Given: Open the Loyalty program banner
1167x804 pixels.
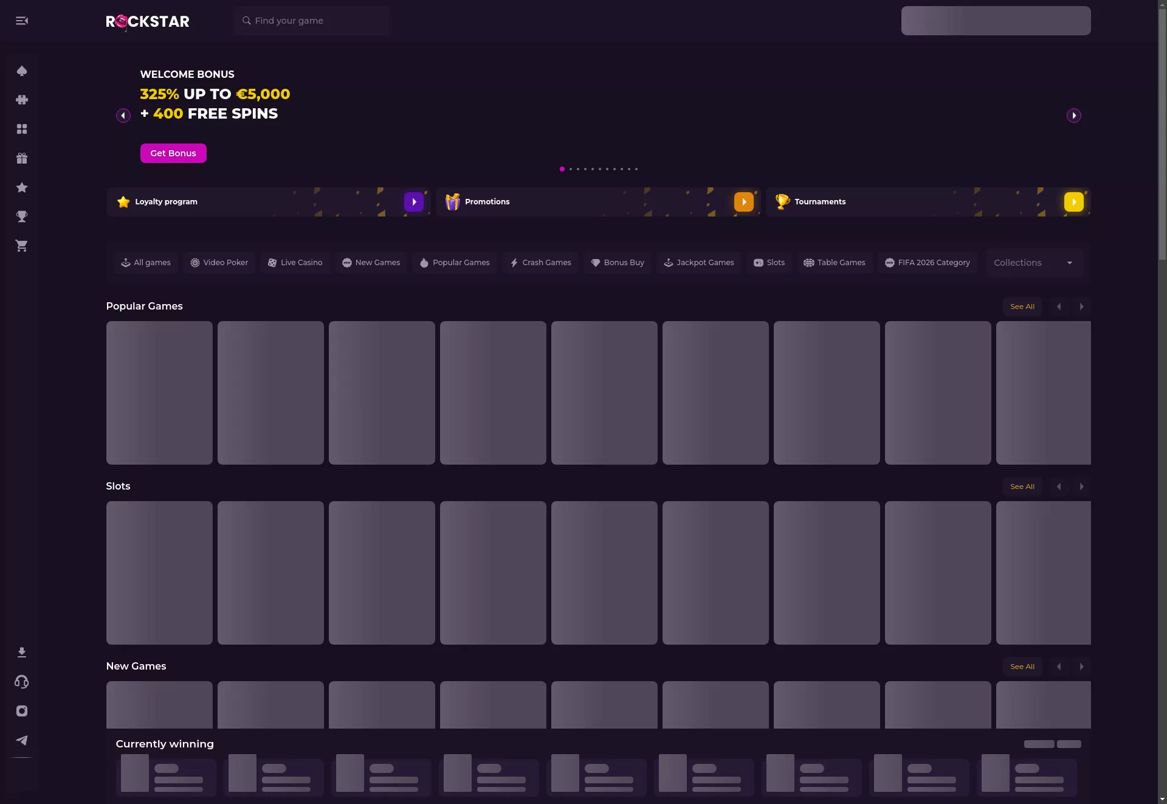Looking at the screenshot, I should [269, 202].
